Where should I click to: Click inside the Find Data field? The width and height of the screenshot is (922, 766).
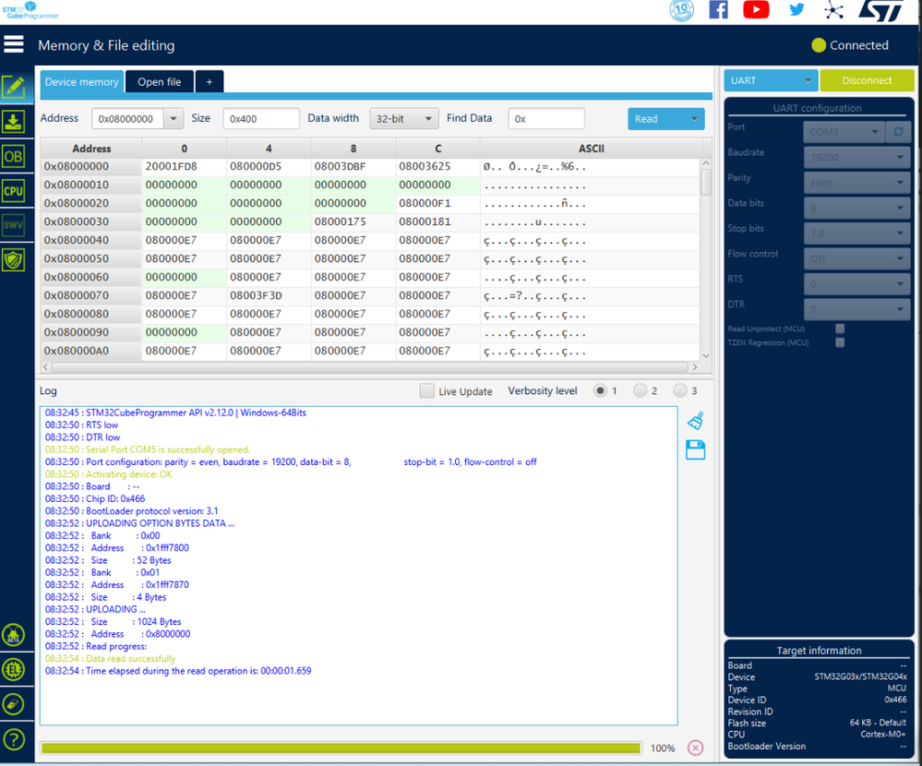(x=546, y=119)
